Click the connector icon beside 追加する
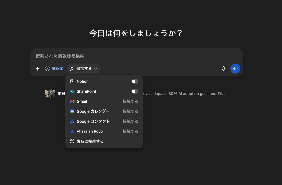This screenshot has width=282, height=185. [x=72, y=69]
